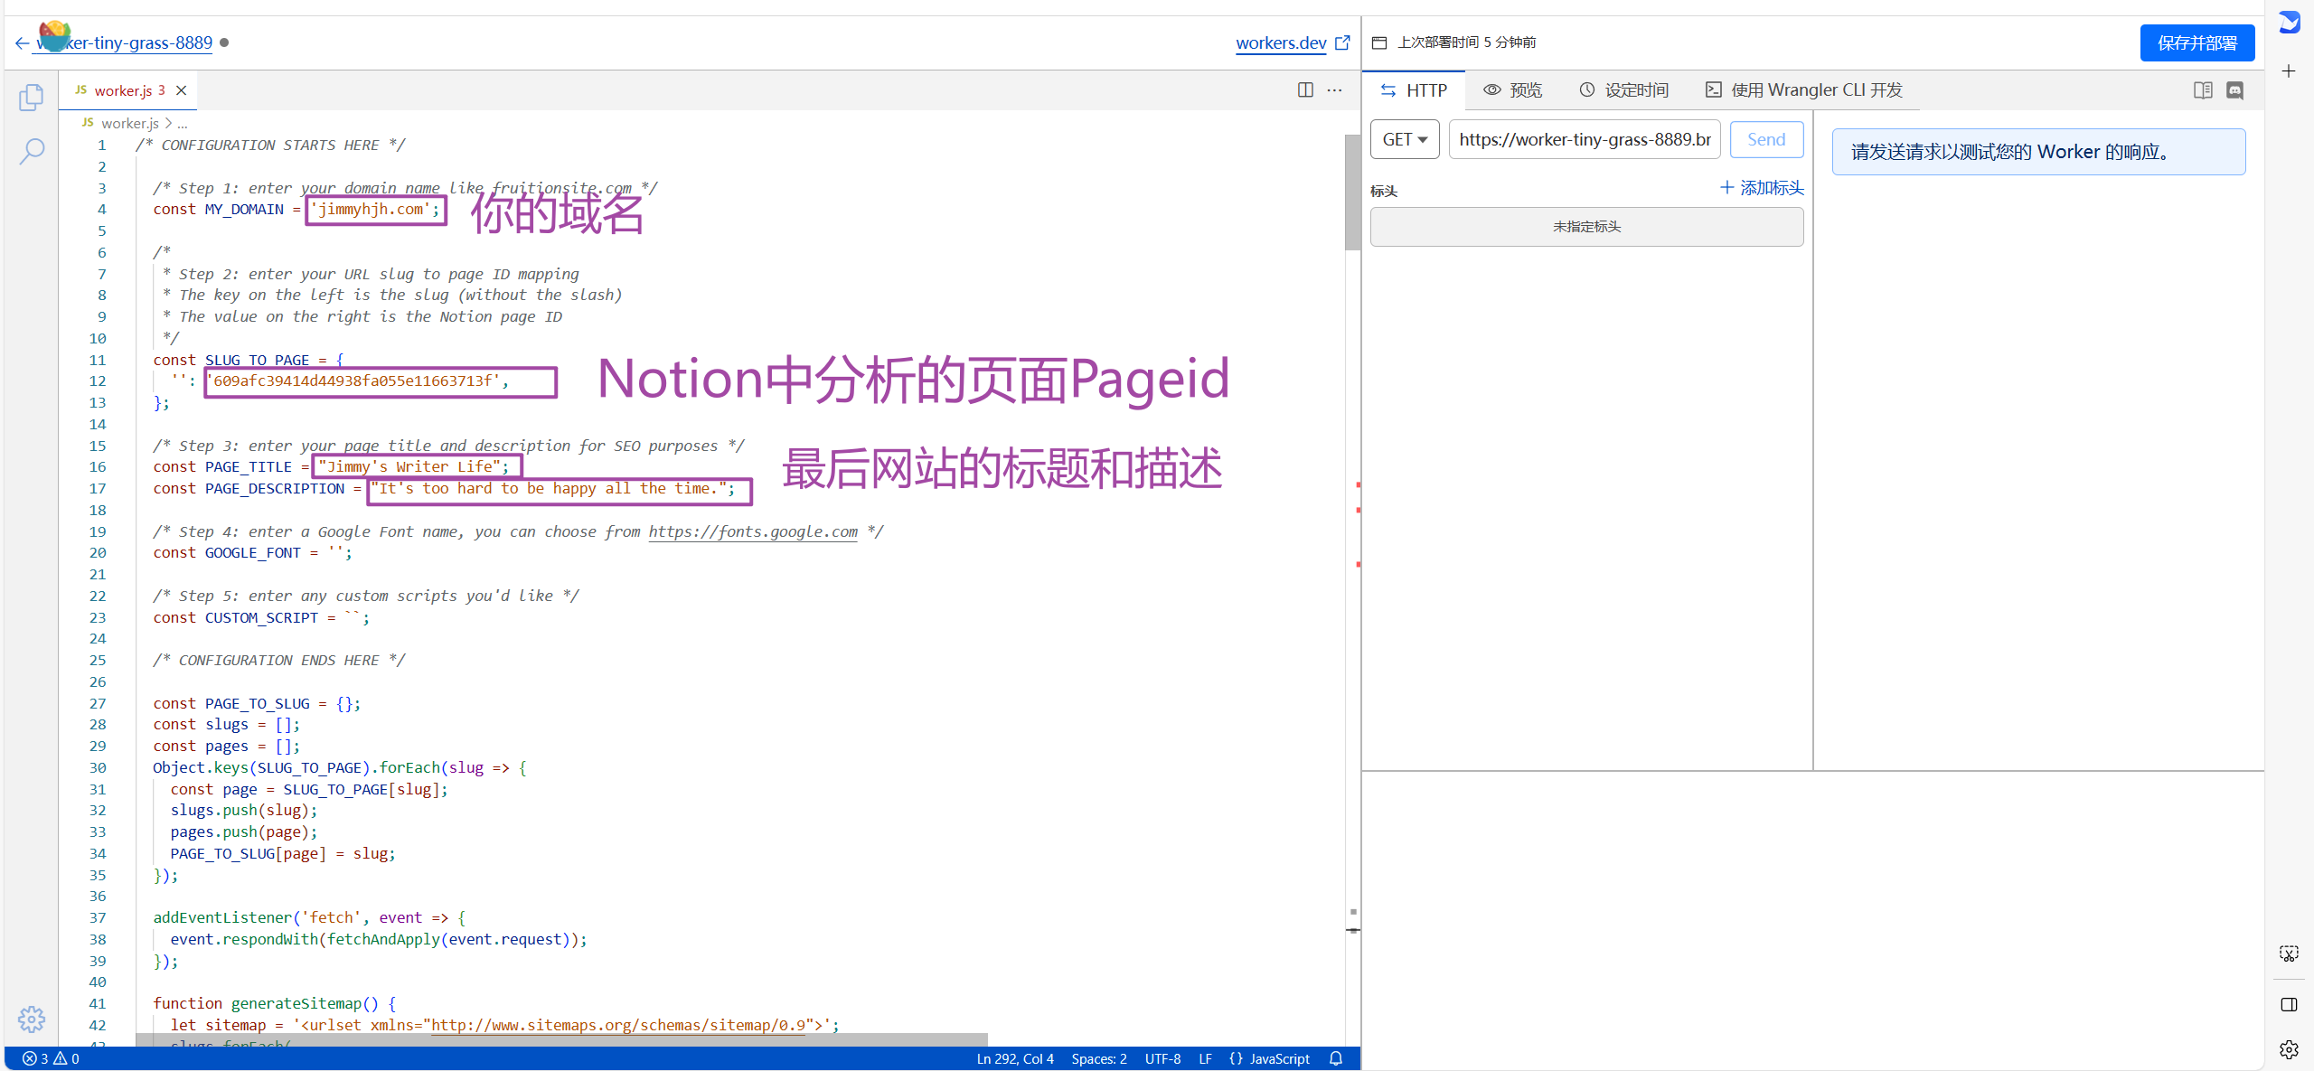This screenshot has height=1071, width=2314.
Task: Open the Discord community icon
Action: point(2234,89)
